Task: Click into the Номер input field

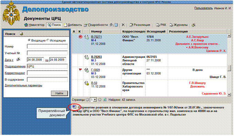Action: (x=47, y=46)
